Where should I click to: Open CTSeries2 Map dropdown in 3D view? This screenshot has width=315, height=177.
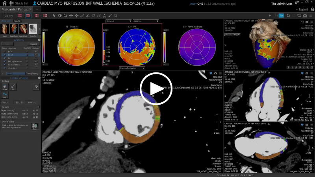tap(232, 35)
